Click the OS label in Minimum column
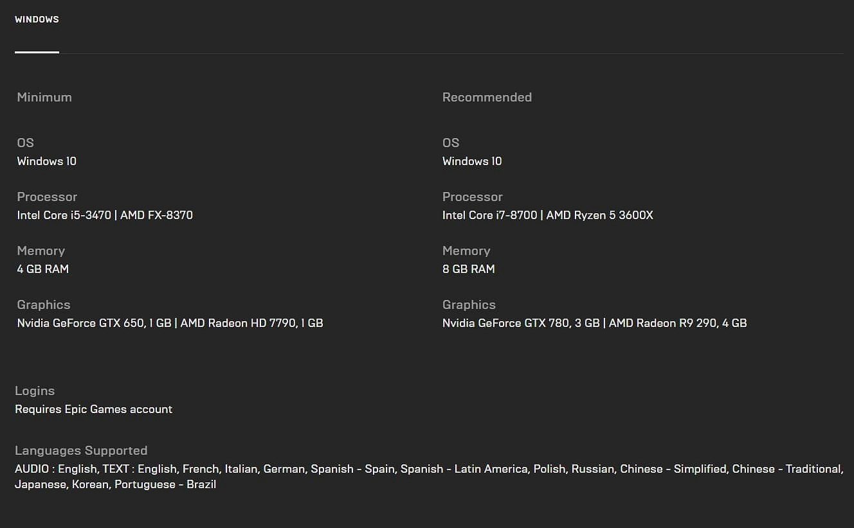Viewport: 854px width, 528px height. pyautogui.click(x=25, y=143)
